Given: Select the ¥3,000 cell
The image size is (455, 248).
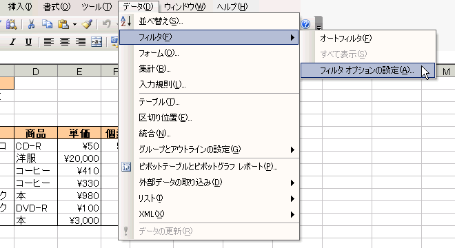Looking at the screenshot, I should click(x=79, y=220).
